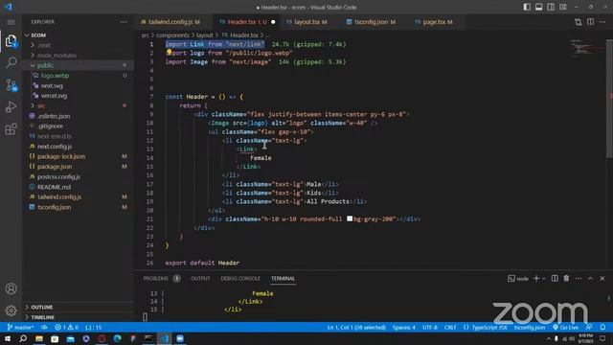Expand the Outline section
Screen dimensions: 613x345
click(42, 307)
